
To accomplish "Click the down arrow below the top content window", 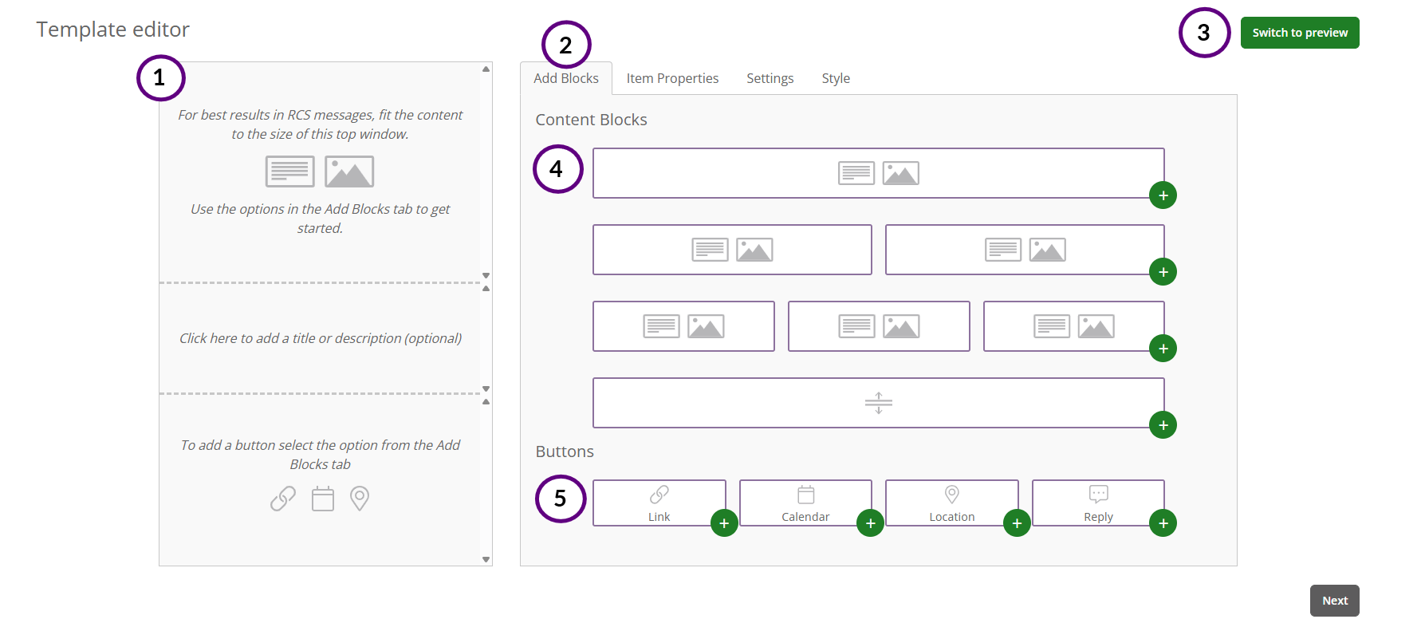I will (x=486, y=275).
